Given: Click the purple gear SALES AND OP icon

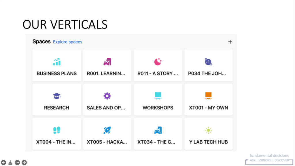Looking at the screenshot, I should point(107,96).
